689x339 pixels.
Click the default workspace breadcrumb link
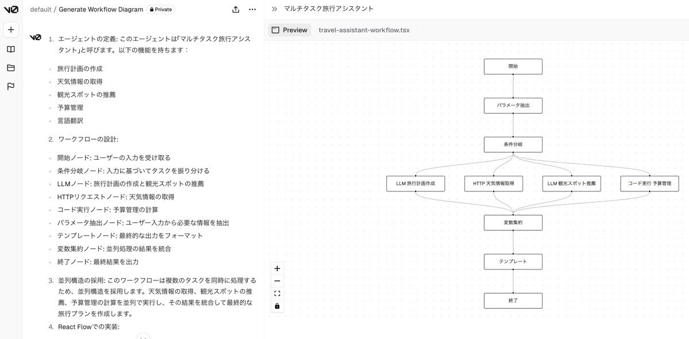click(x=40, y=9)
